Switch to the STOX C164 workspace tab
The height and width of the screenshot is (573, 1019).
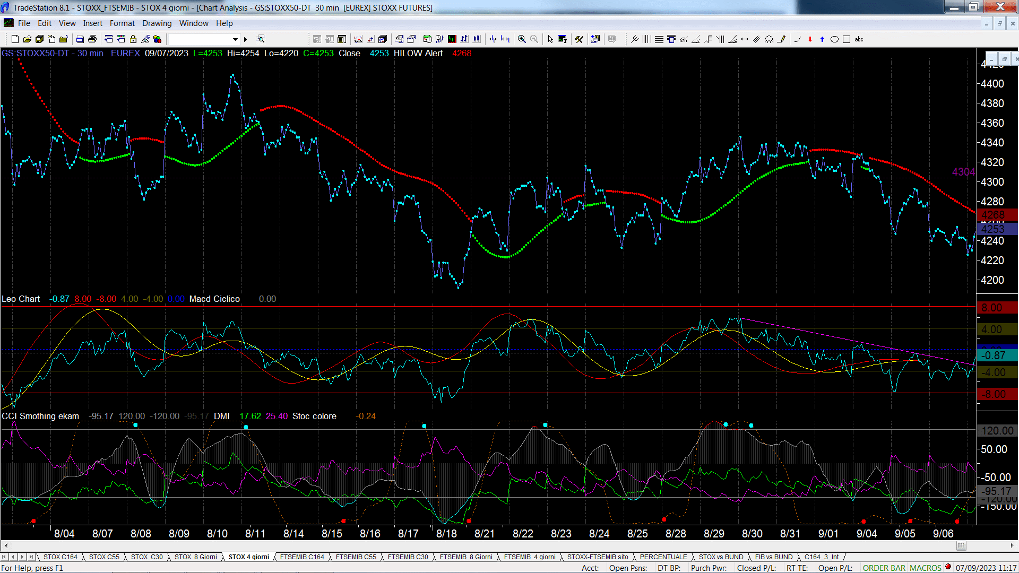[61, 557]
